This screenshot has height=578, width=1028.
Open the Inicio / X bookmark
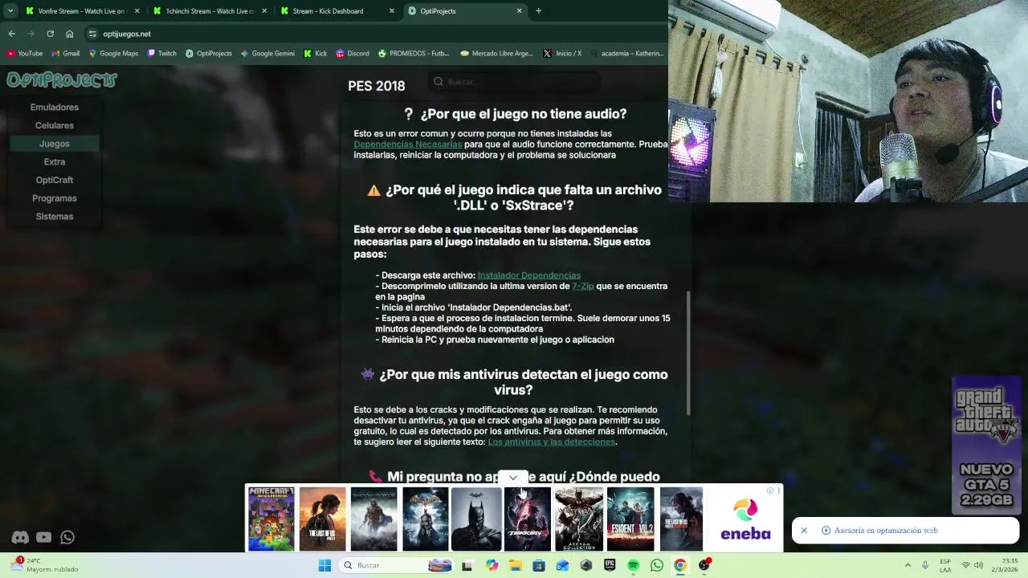pos(562,54)
